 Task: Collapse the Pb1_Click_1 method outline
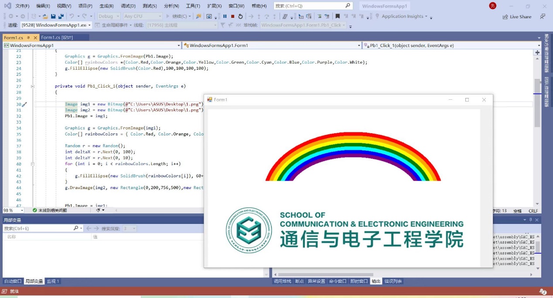click(33, 86)
